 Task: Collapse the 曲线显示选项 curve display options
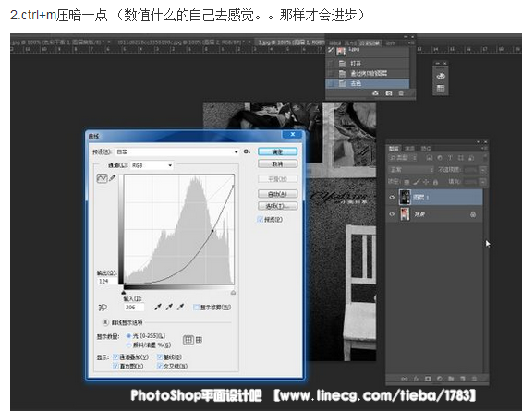point(105,322)
